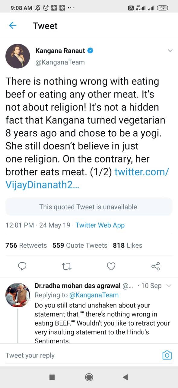Click the verified badge next to Kangana Ranaut
The width and height of the screenshot is (178, 388).
(x=90, y=51)
